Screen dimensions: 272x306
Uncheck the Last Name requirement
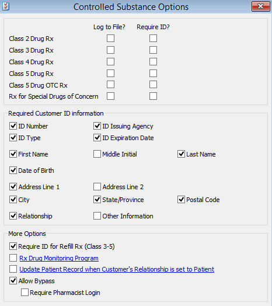181,154
